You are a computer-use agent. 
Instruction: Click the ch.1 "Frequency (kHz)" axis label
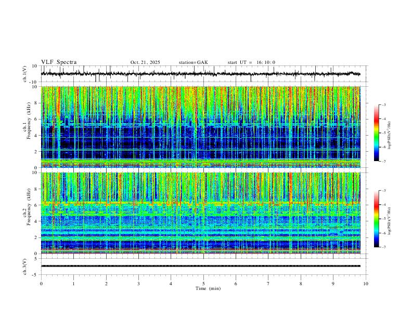click(29, 121)
